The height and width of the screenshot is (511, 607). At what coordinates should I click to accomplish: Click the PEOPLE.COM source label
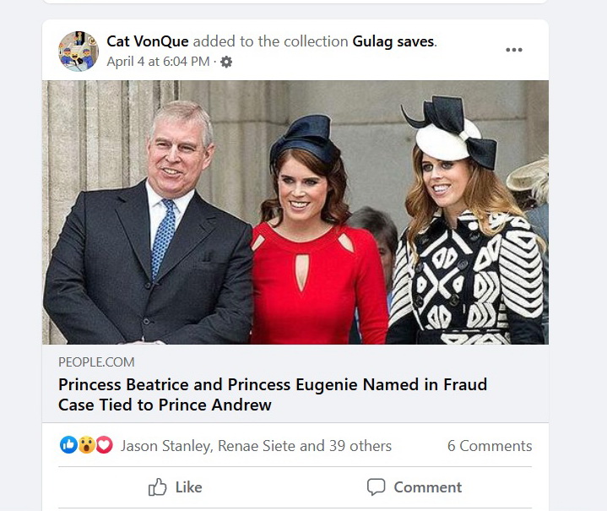coord(96,362)
